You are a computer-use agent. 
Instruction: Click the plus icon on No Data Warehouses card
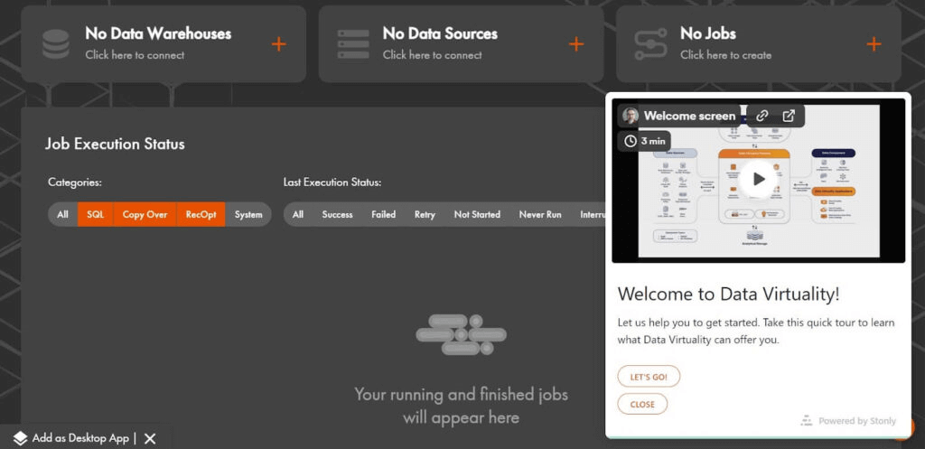click(278, 44)
